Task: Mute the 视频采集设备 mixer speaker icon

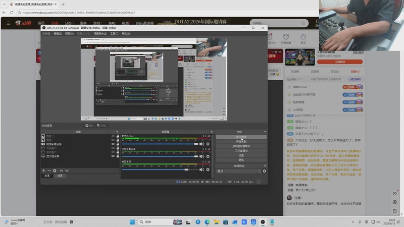Action: coord(201,156)
